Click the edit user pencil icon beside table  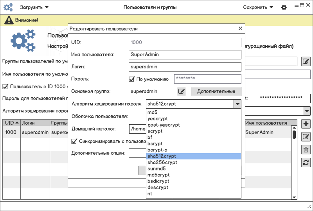point(306,136)
